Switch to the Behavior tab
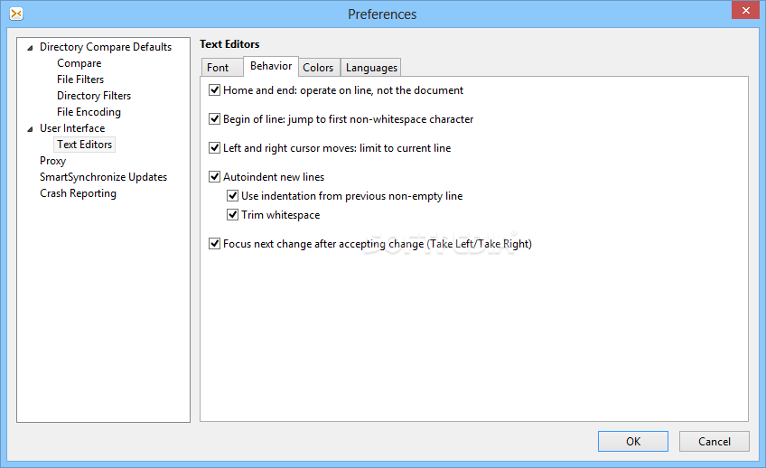The image size is (766, 468). 271,66
